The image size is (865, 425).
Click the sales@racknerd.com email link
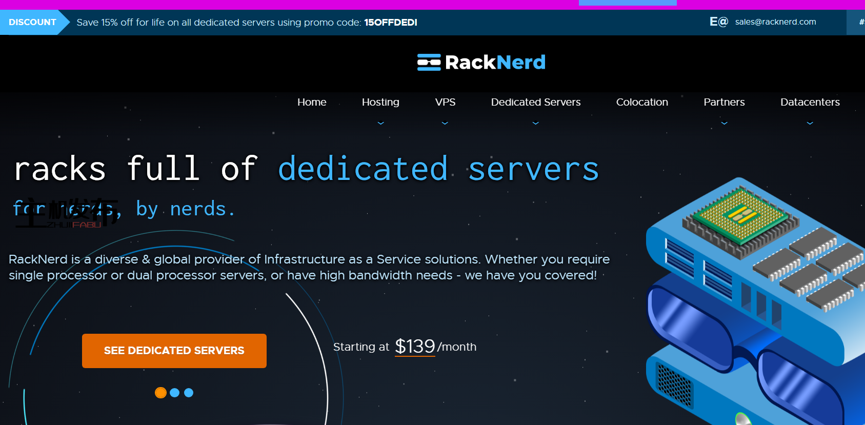pos(775,22)
